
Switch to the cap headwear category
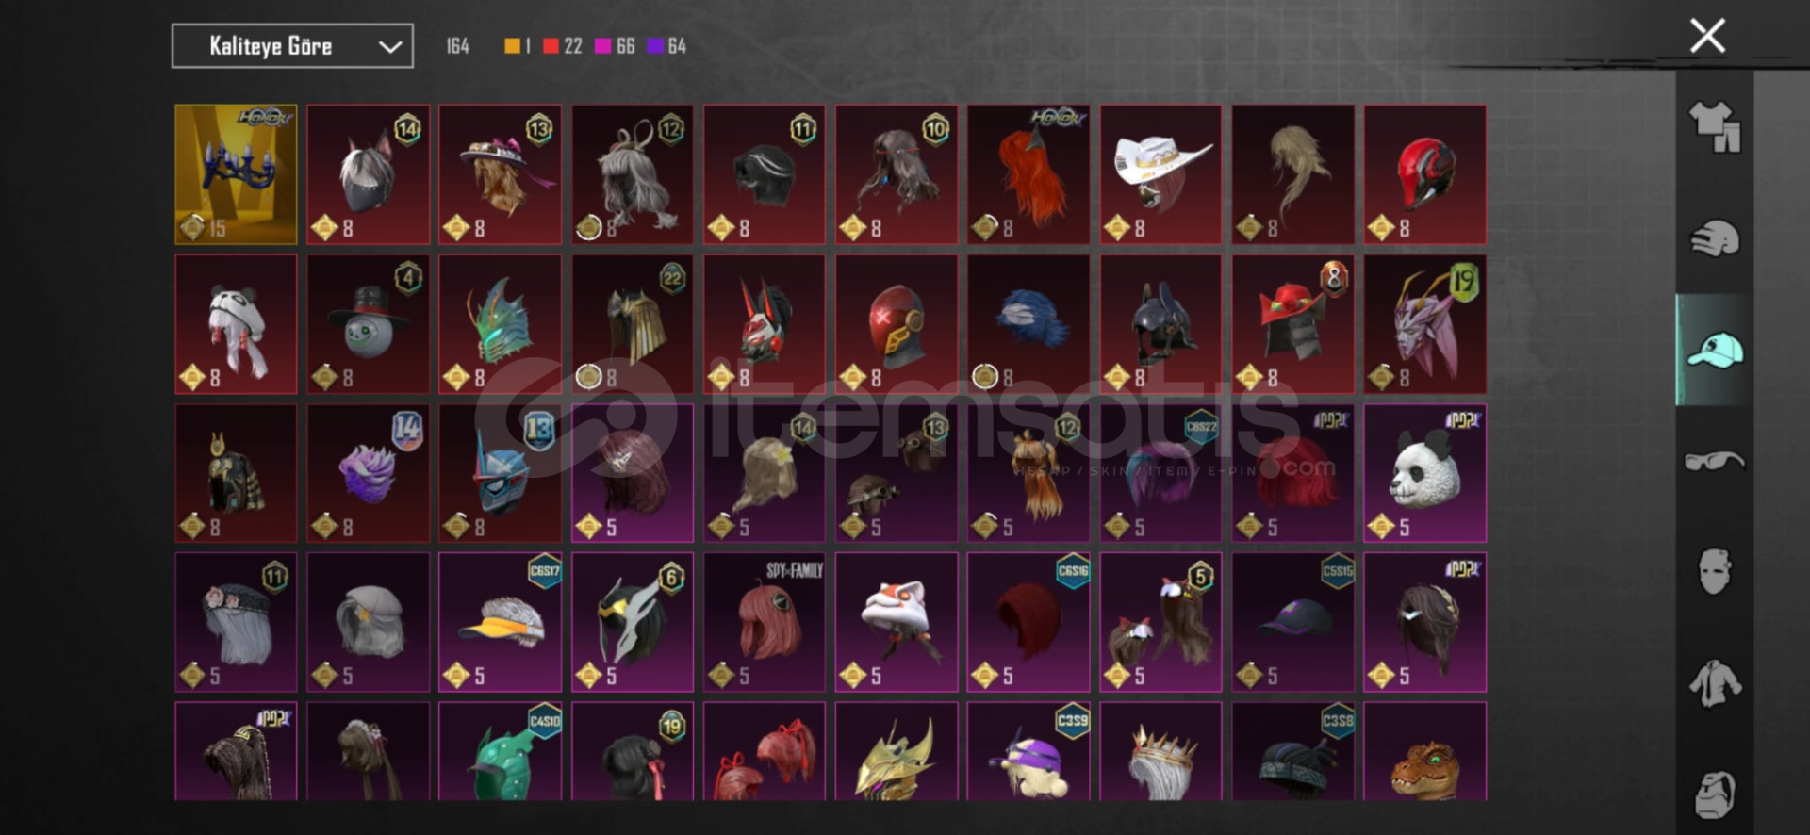click(x=1715, y=351)
